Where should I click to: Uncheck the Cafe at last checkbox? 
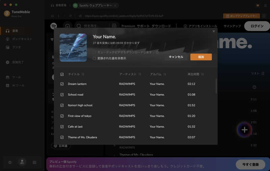point(62,127)
